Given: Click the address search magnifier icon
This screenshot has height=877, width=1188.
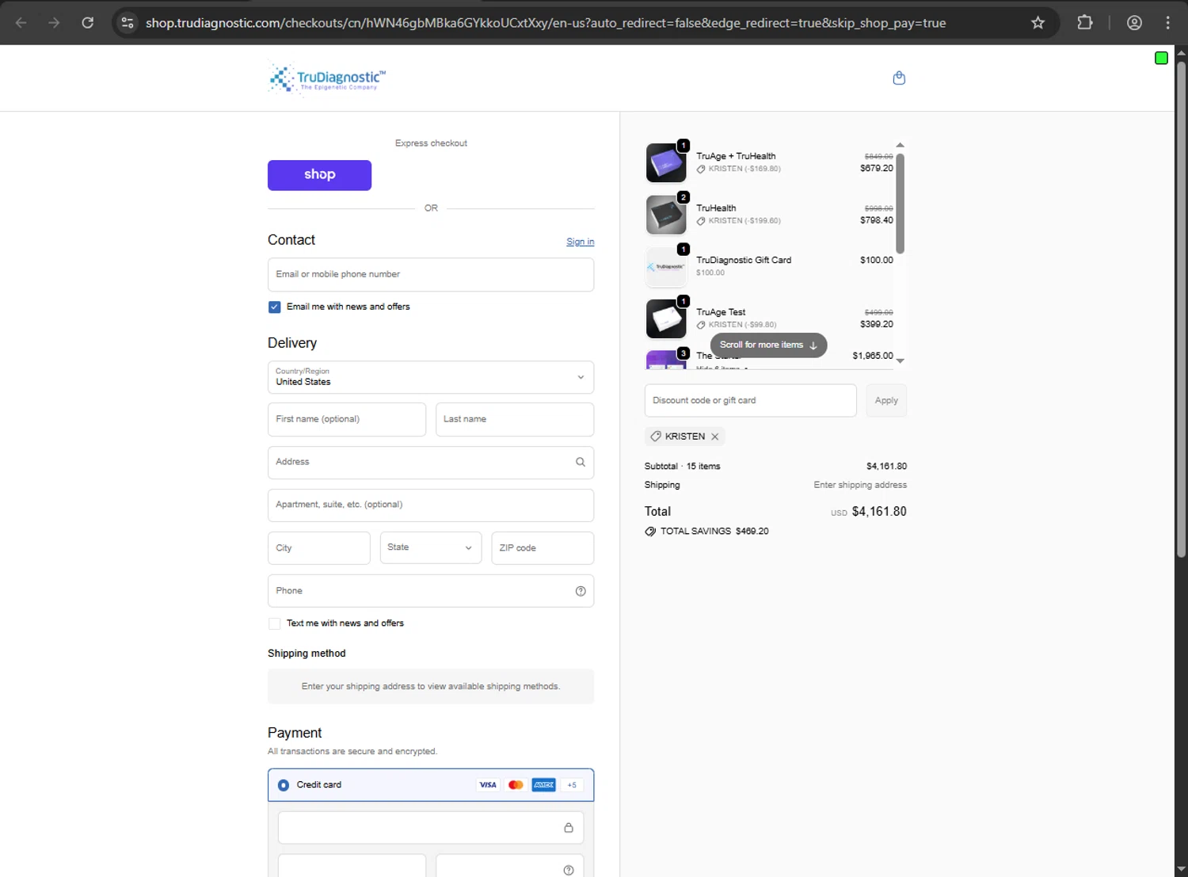Looking at the screenshot, I should [581, 462].
